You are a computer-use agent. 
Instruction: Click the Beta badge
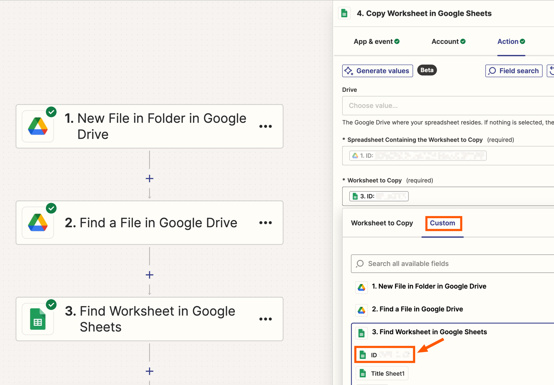pos(427,70)
